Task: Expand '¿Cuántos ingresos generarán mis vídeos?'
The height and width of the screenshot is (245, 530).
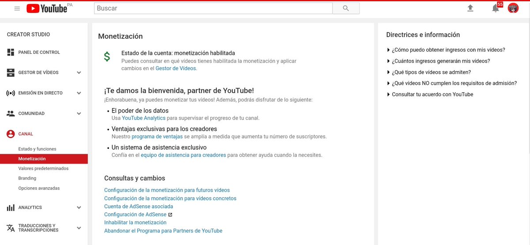Action: [438, 61]
